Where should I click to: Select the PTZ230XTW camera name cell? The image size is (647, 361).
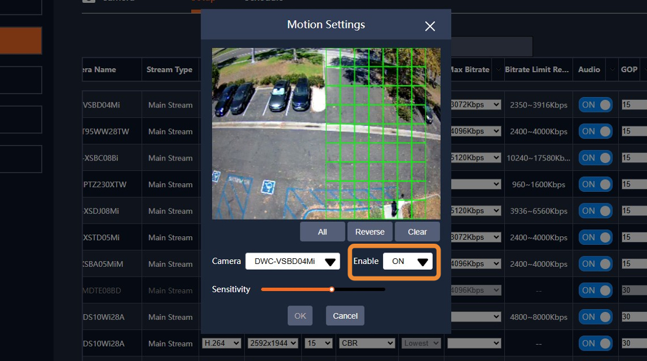[x=112, y=184]
